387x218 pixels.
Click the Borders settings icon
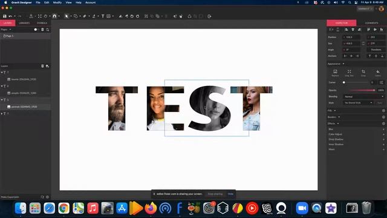(x=383, y=117)
